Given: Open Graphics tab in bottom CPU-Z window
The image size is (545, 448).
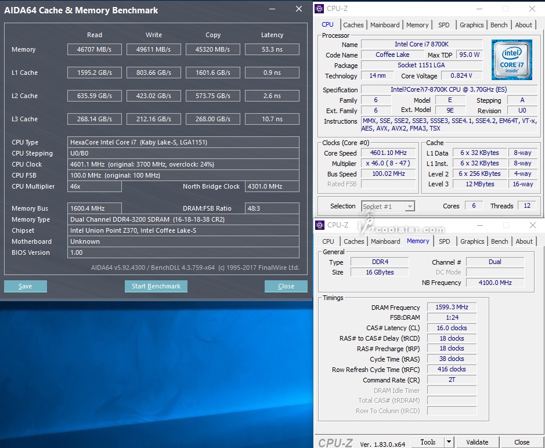Looking at the screenshot, I should pos(472,241).
